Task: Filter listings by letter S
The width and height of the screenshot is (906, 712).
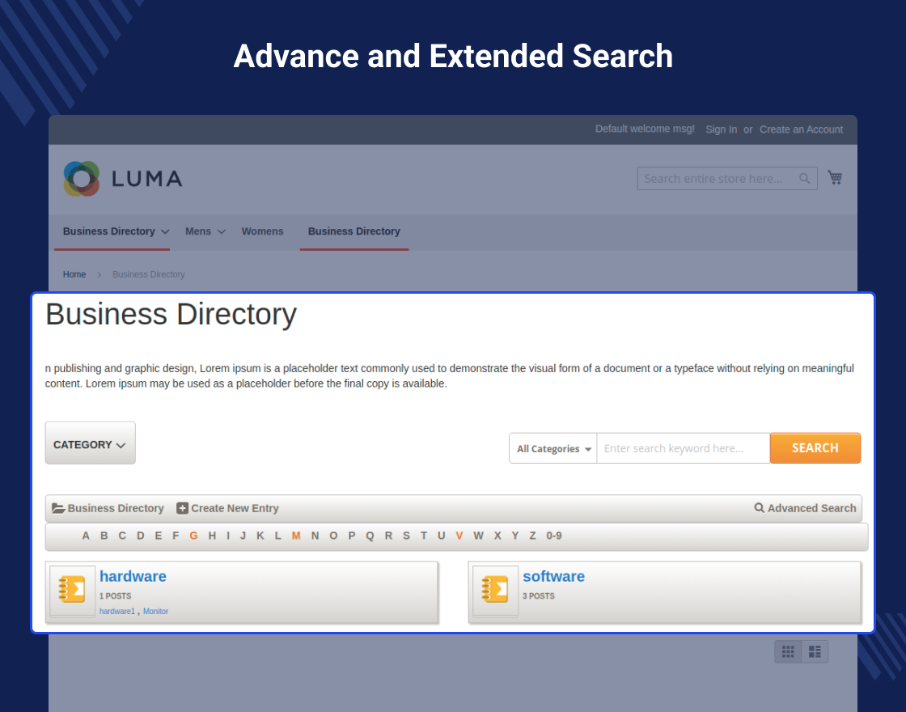Action: pyautogui.click(x=406, y=536)
